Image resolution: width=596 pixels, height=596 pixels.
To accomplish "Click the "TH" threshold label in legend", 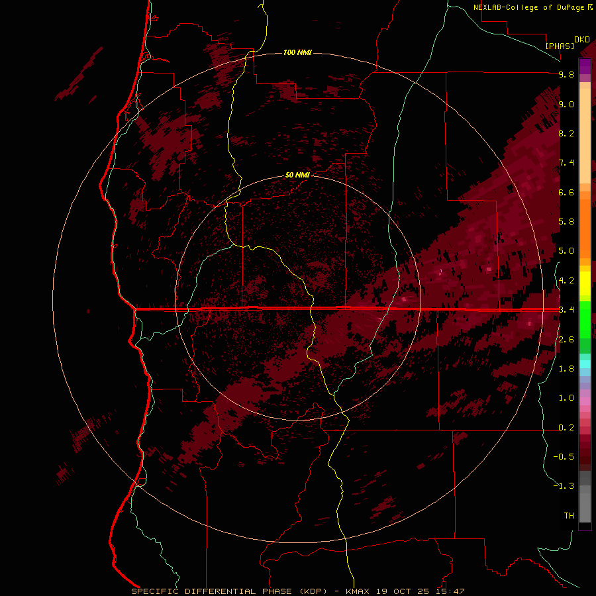I will [569, 516].
